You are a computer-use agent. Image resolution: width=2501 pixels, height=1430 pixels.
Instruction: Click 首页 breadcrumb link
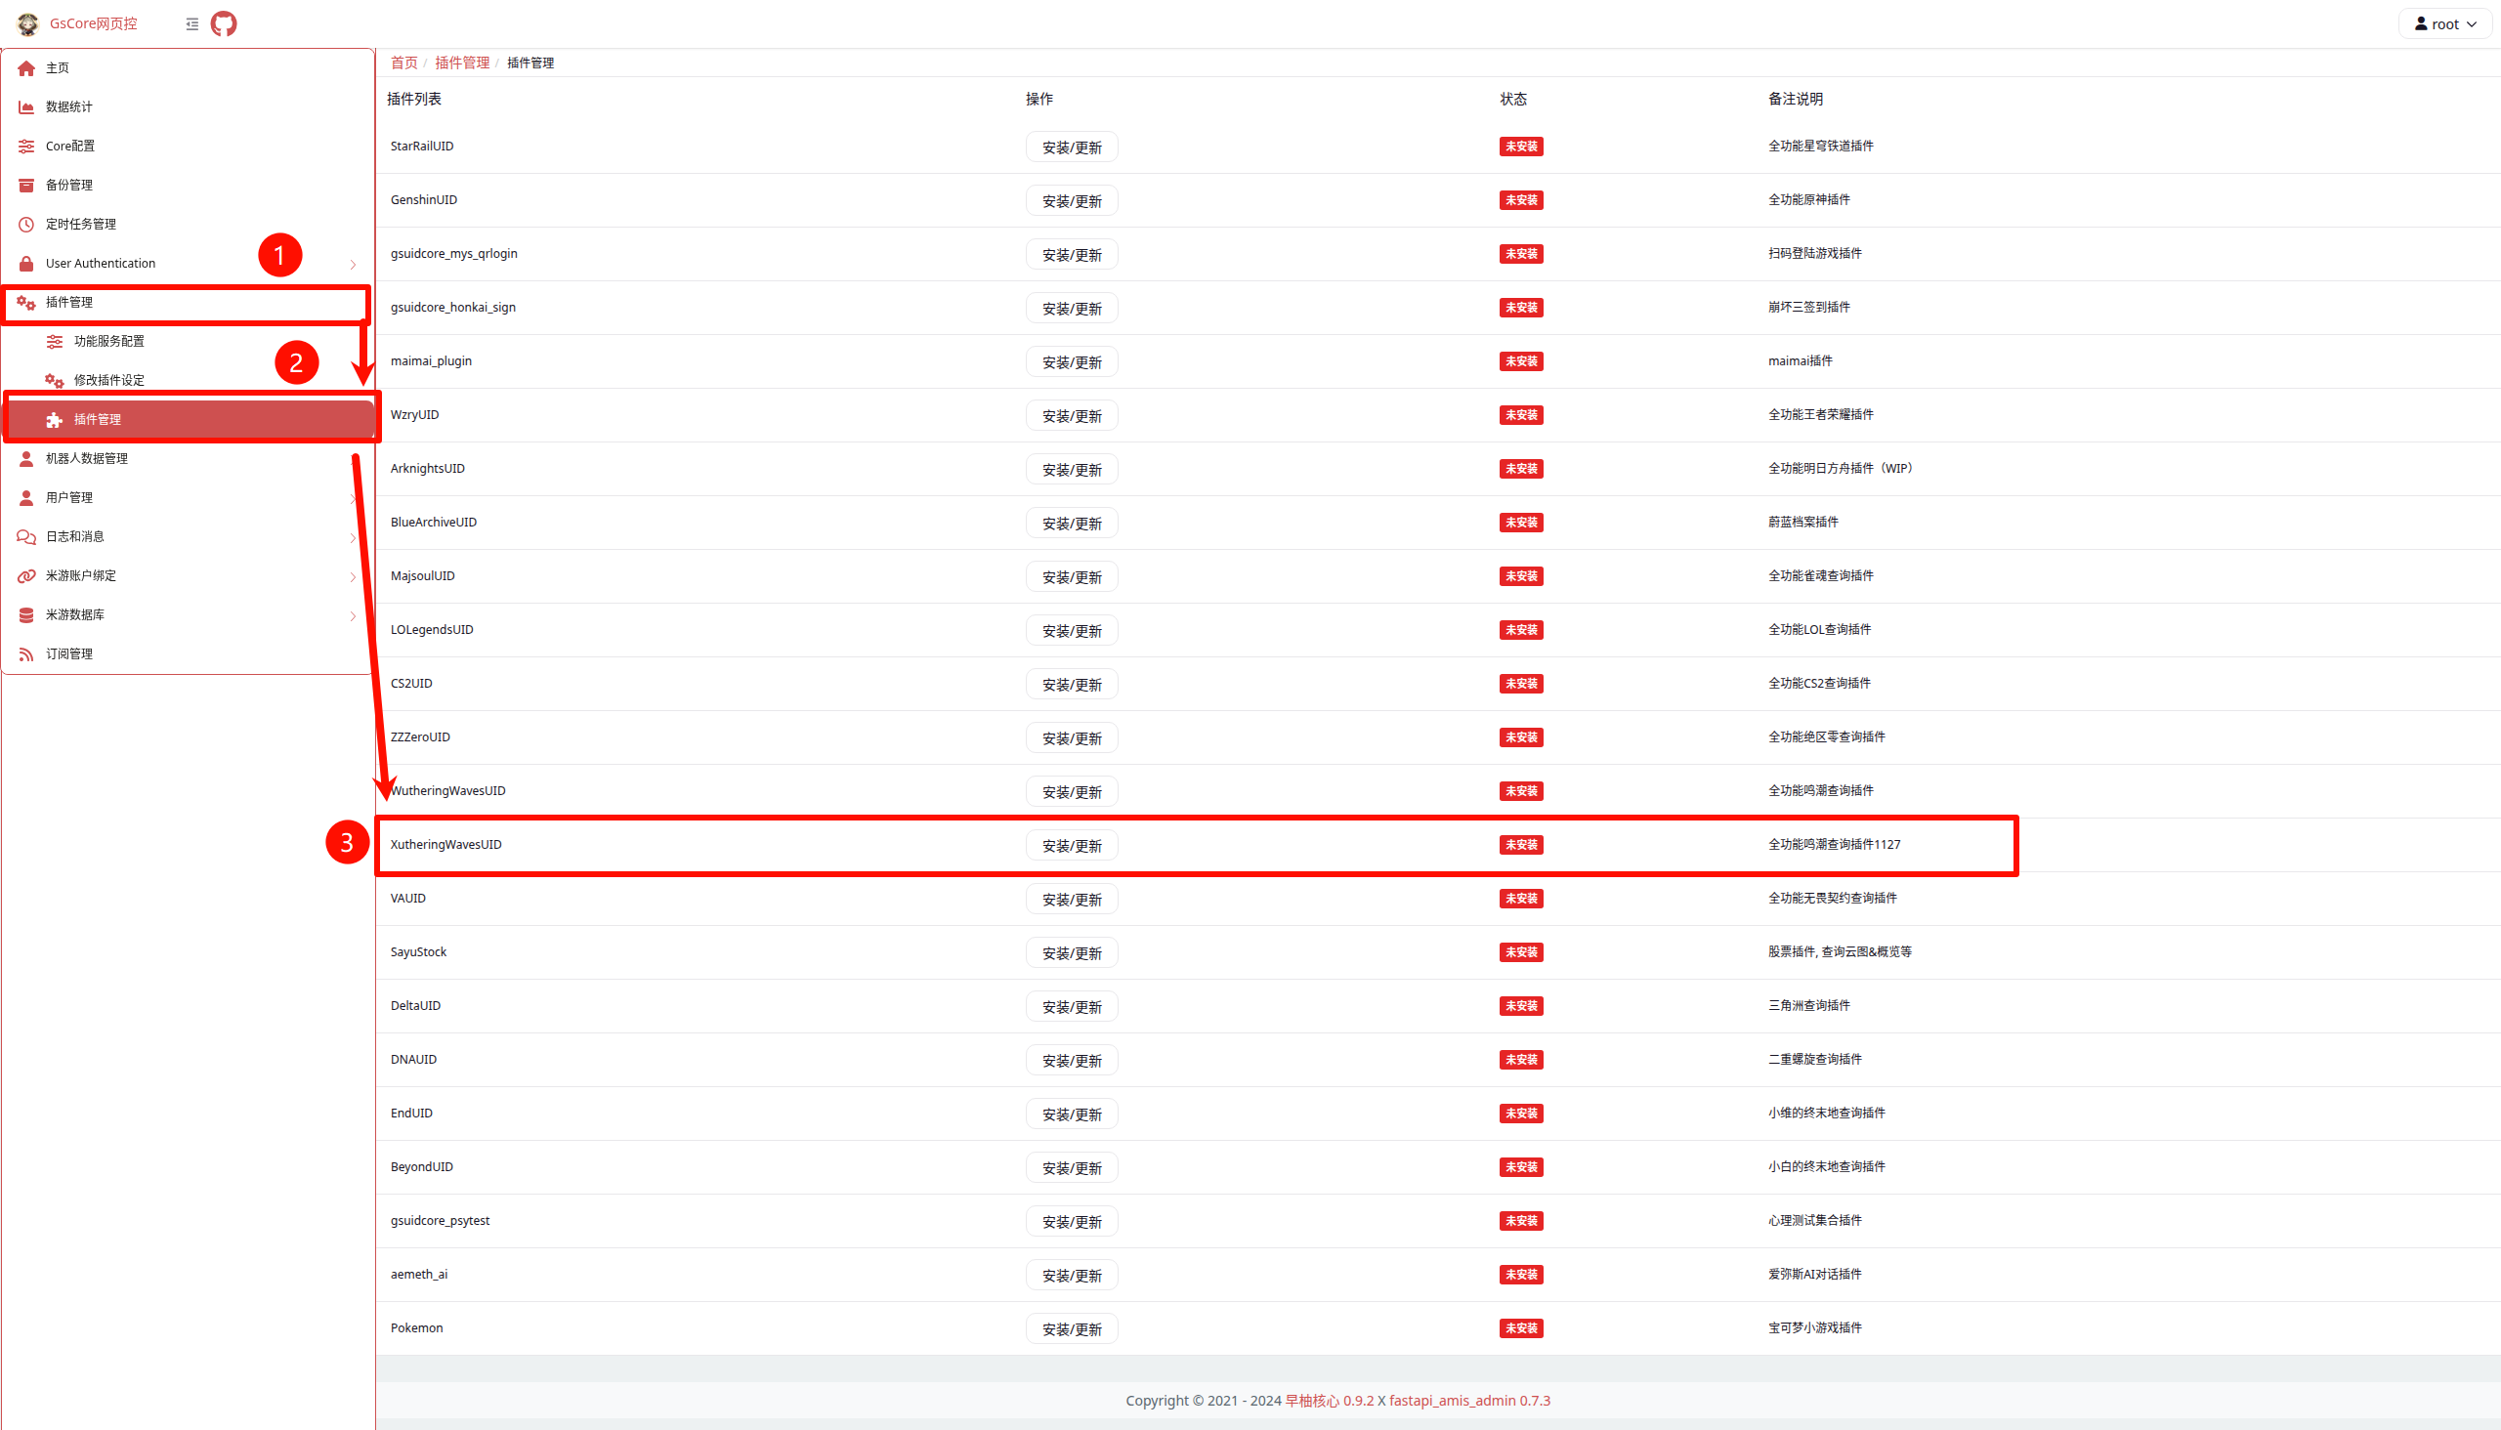(403, 63)
